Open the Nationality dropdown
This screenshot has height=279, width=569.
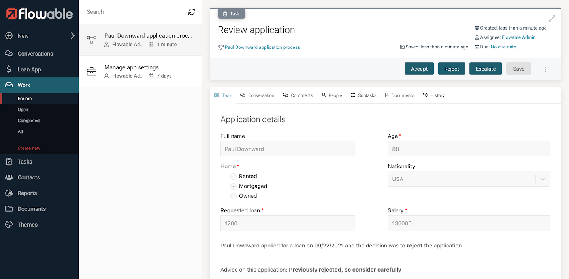pos(543,179)
